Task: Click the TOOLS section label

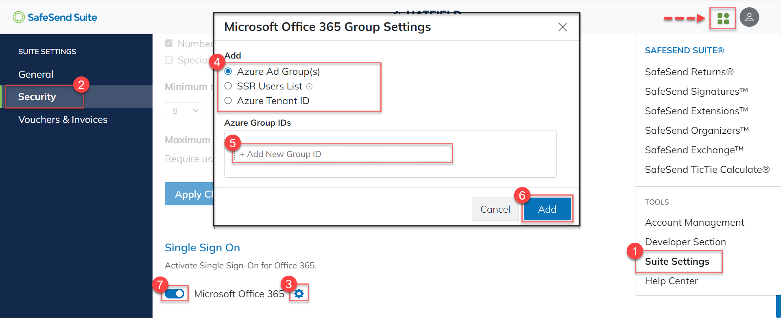Action: pos(657,202)
